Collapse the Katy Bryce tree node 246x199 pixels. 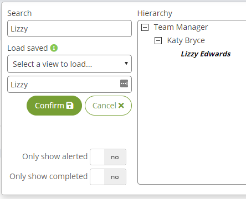pyautogui.click(x=158, y=40)
